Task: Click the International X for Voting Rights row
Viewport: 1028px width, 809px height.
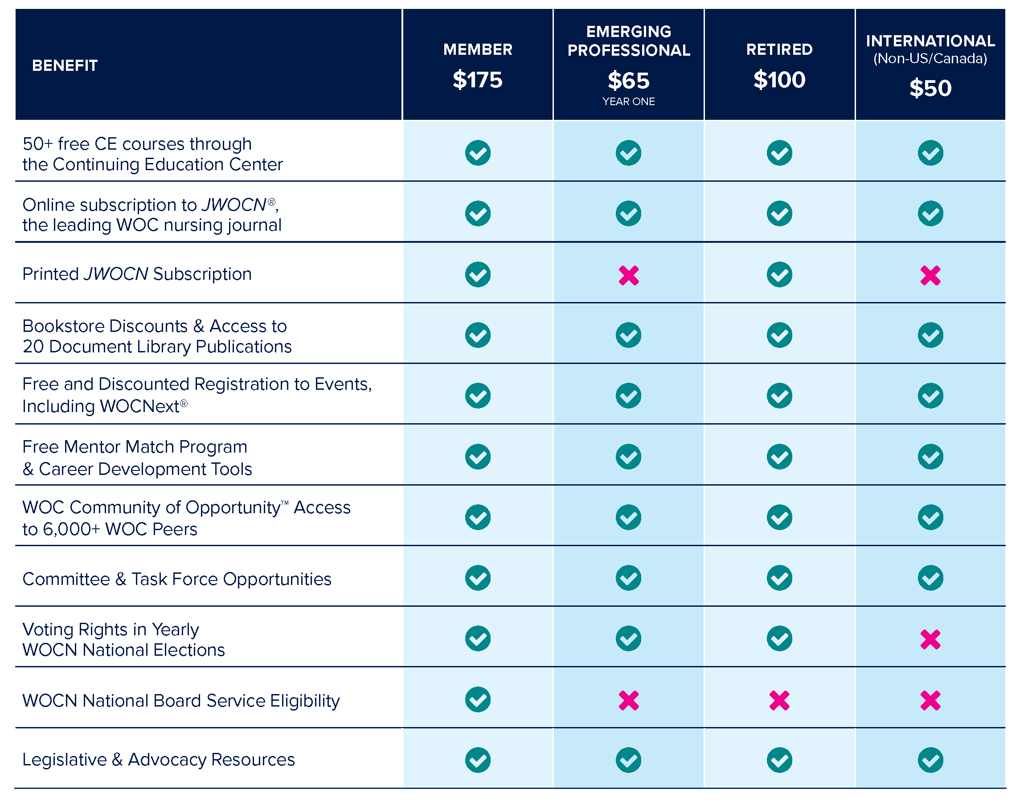Action: (930, 639)
